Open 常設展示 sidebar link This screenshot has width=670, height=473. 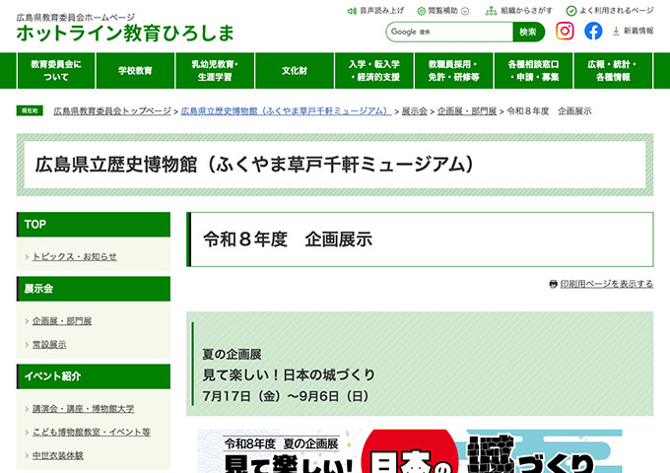coord(49,344)
